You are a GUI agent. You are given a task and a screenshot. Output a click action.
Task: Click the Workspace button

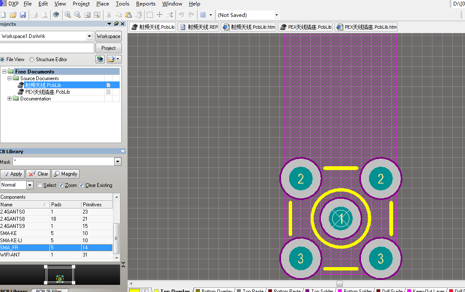(109, 36)
